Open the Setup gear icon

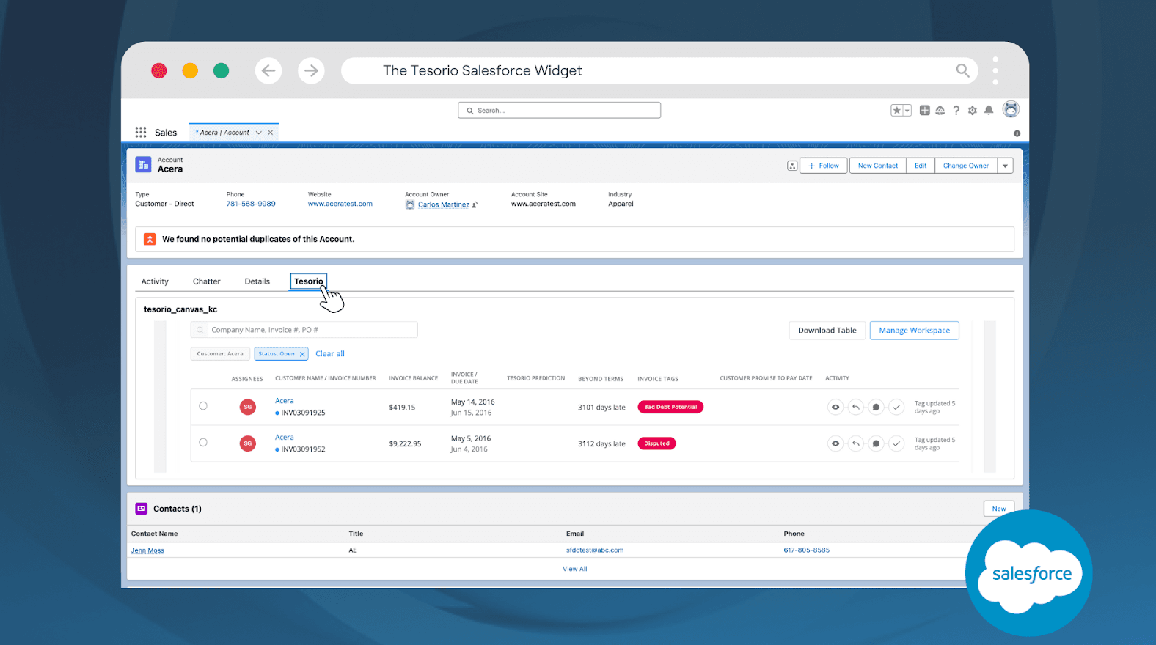tap(973, 111)
